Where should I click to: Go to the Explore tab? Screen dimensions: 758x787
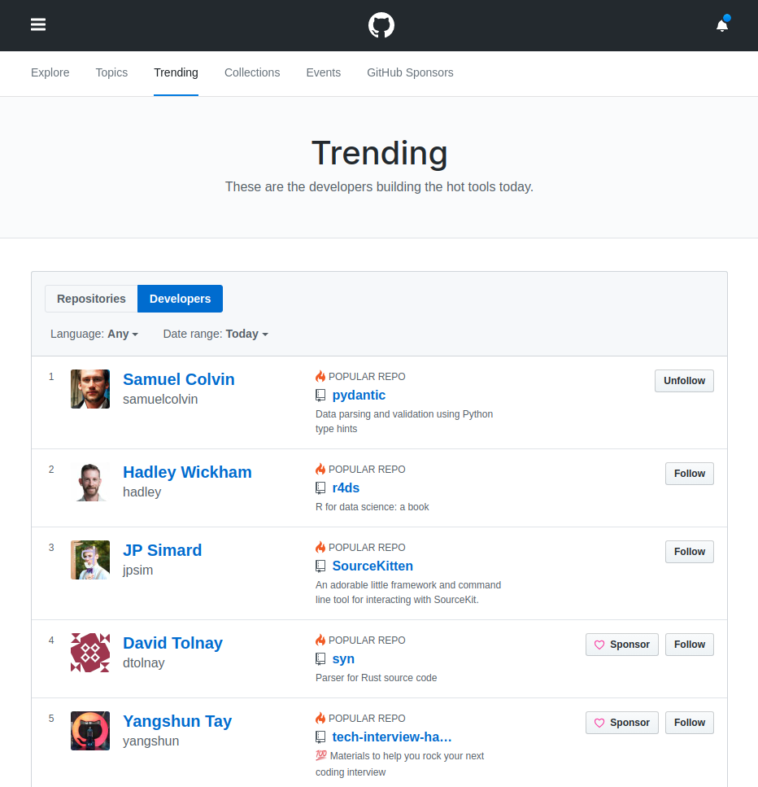pos(50,72)
